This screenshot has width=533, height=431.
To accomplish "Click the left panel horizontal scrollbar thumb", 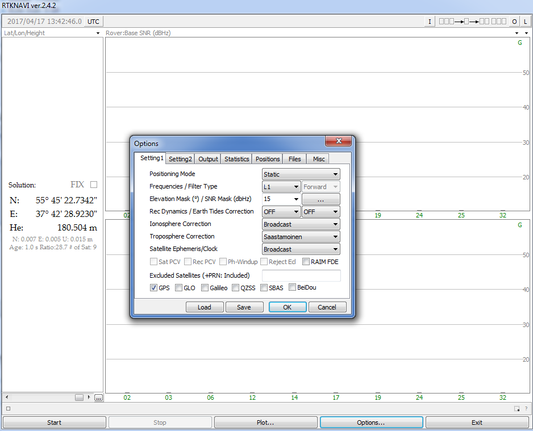I will point(80,397).
